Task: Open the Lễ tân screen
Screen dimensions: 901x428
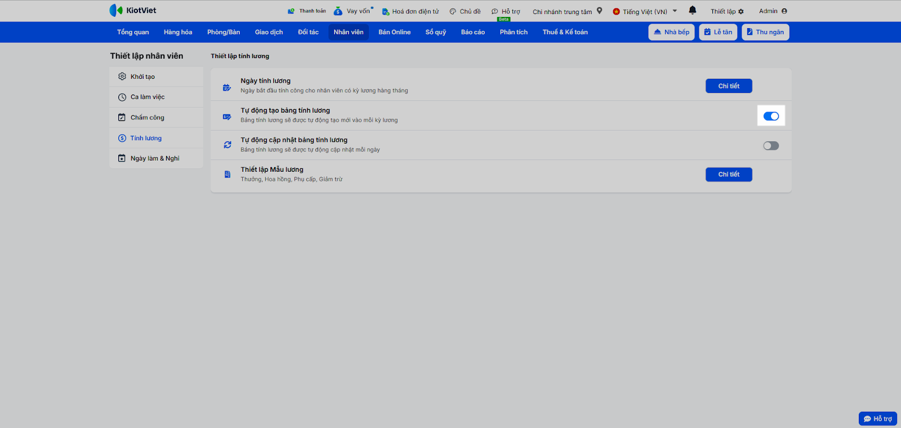Action: coord(718,32)
